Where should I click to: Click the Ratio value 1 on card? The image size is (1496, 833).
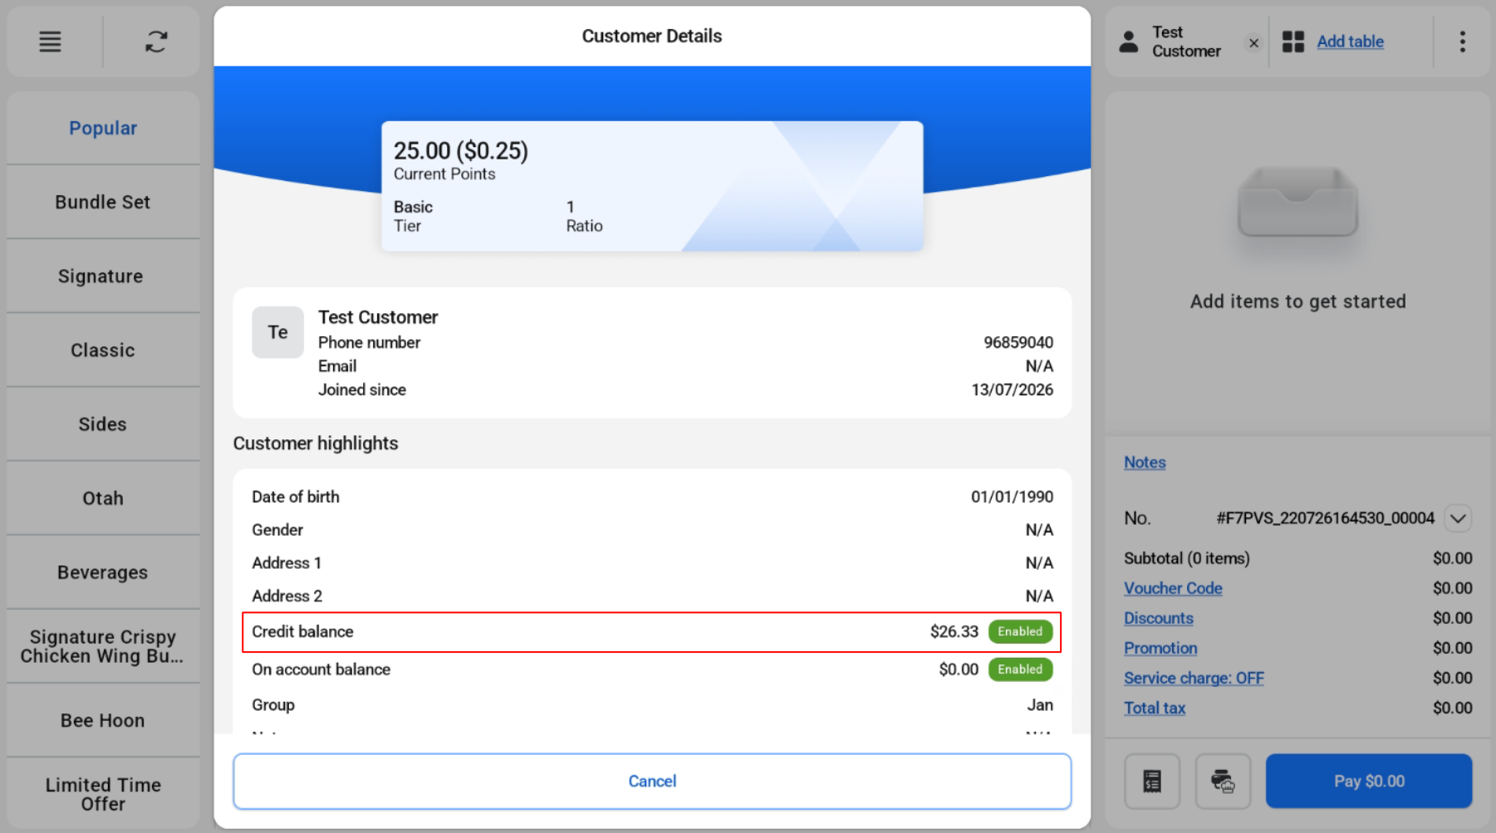click(571, 207)
